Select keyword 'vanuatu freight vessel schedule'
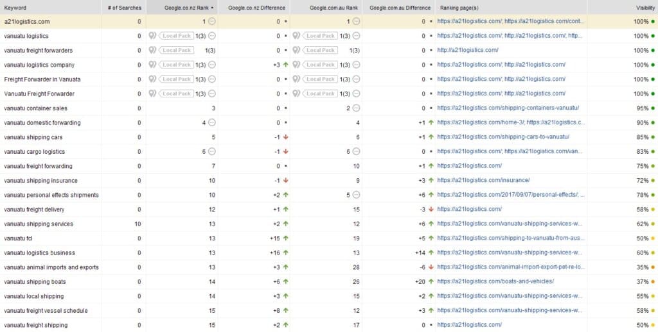Viewport: 658px width, 332px height. point(46,311)
